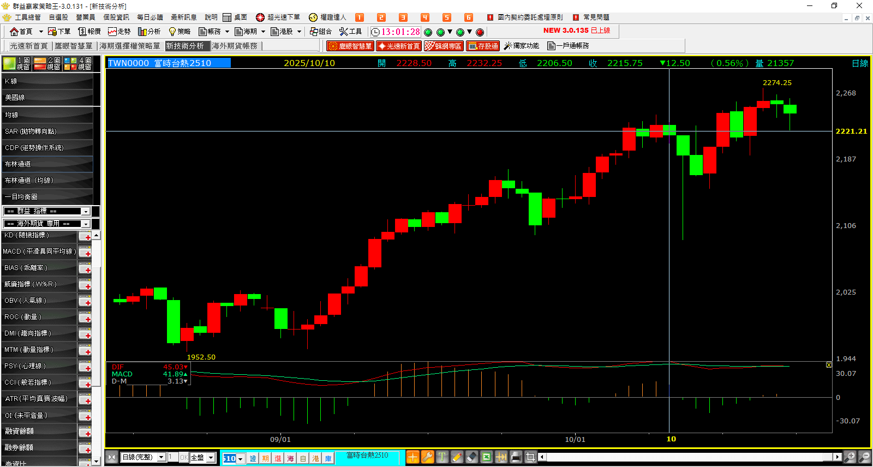The height and width of the screenshot is (467, 873).
Task: Click the printer icon to print chart
Action: (x=516, y=457)
